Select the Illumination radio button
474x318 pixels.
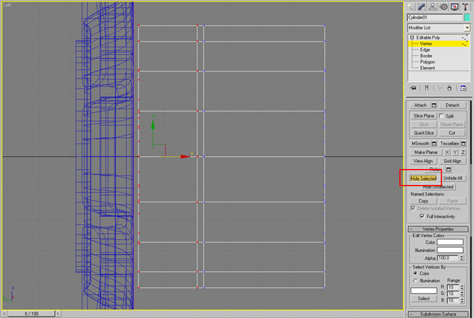tap(414, 280)
